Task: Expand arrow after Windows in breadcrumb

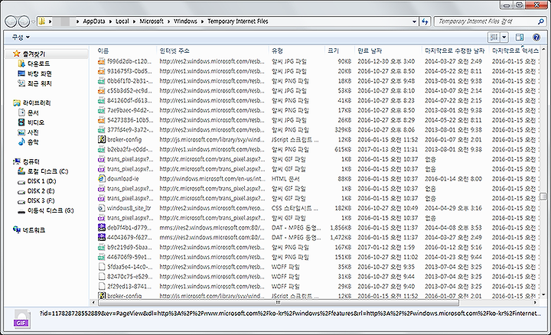Action: 202,21
